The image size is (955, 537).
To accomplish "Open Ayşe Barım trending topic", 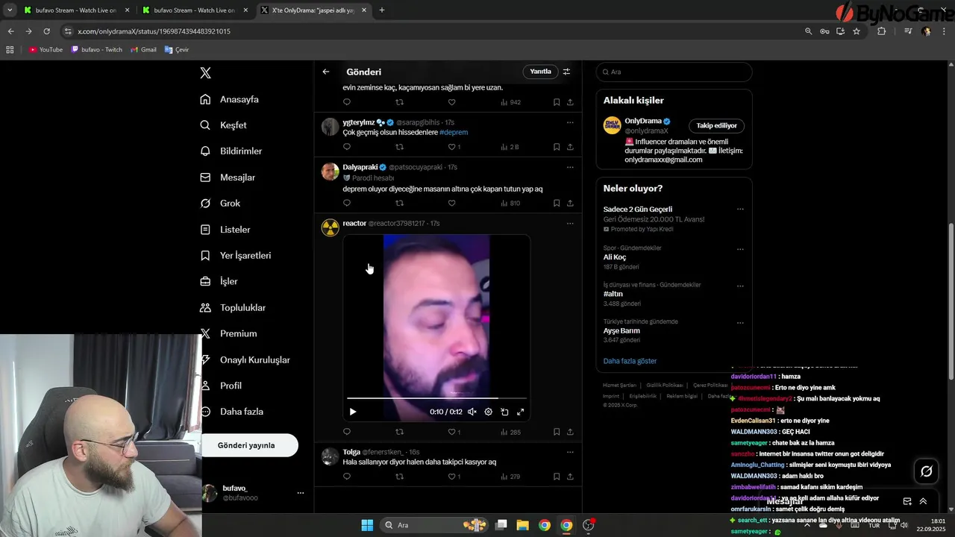I will (x=621, y=330).
